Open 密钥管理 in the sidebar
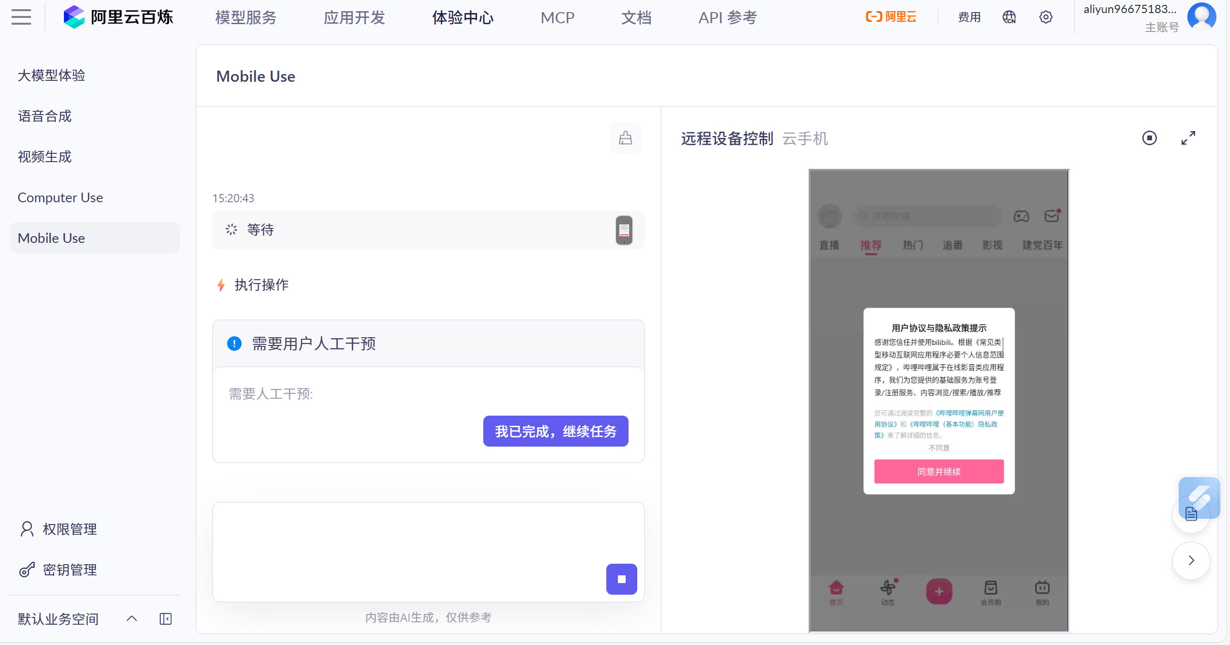The image size is (1230, 645). tap(69, 570)
